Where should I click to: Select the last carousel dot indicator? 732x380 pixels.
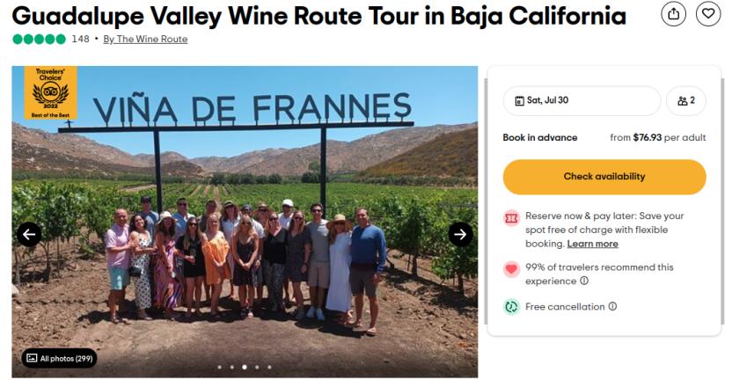pyautogui.click(x=269, y=367)
